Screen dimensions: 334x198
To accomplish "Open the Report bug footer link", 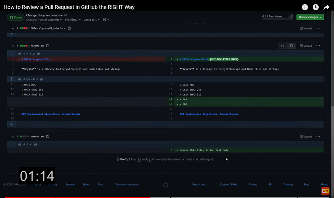I will coord(199,184).
